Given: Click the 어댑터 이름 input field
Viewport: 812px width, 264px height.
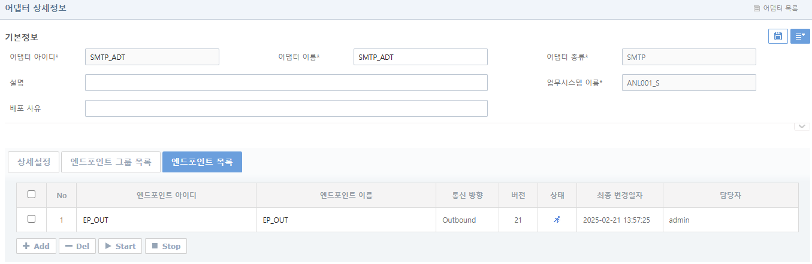Looking at the screenshot, I should pos(420,57).
